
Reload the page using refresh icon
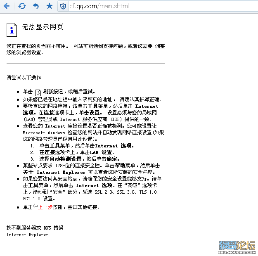22,6
